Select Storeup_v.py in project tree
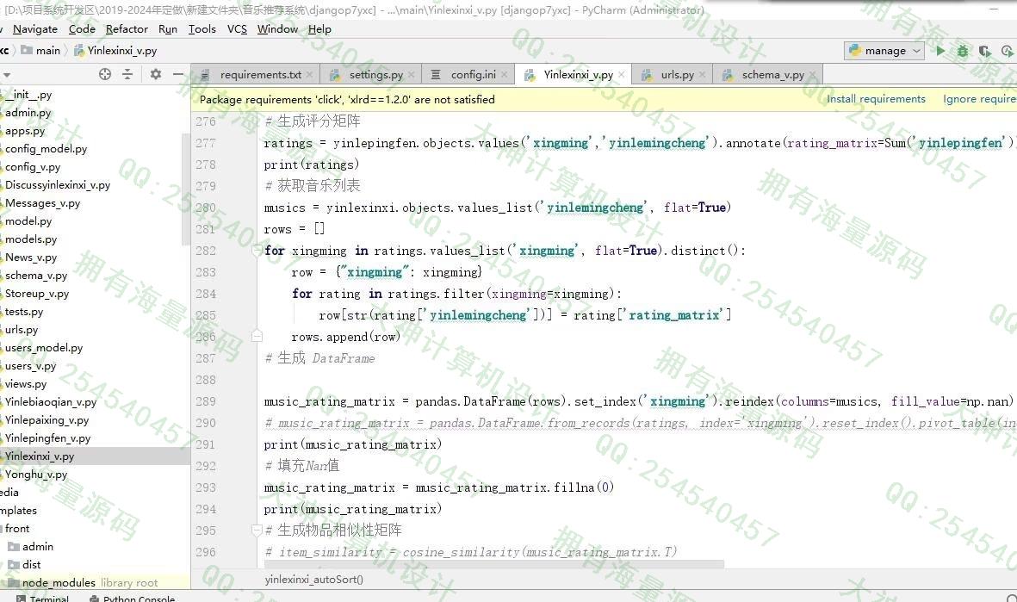The width and height of the screenshot is (1017, 602). 36,293
